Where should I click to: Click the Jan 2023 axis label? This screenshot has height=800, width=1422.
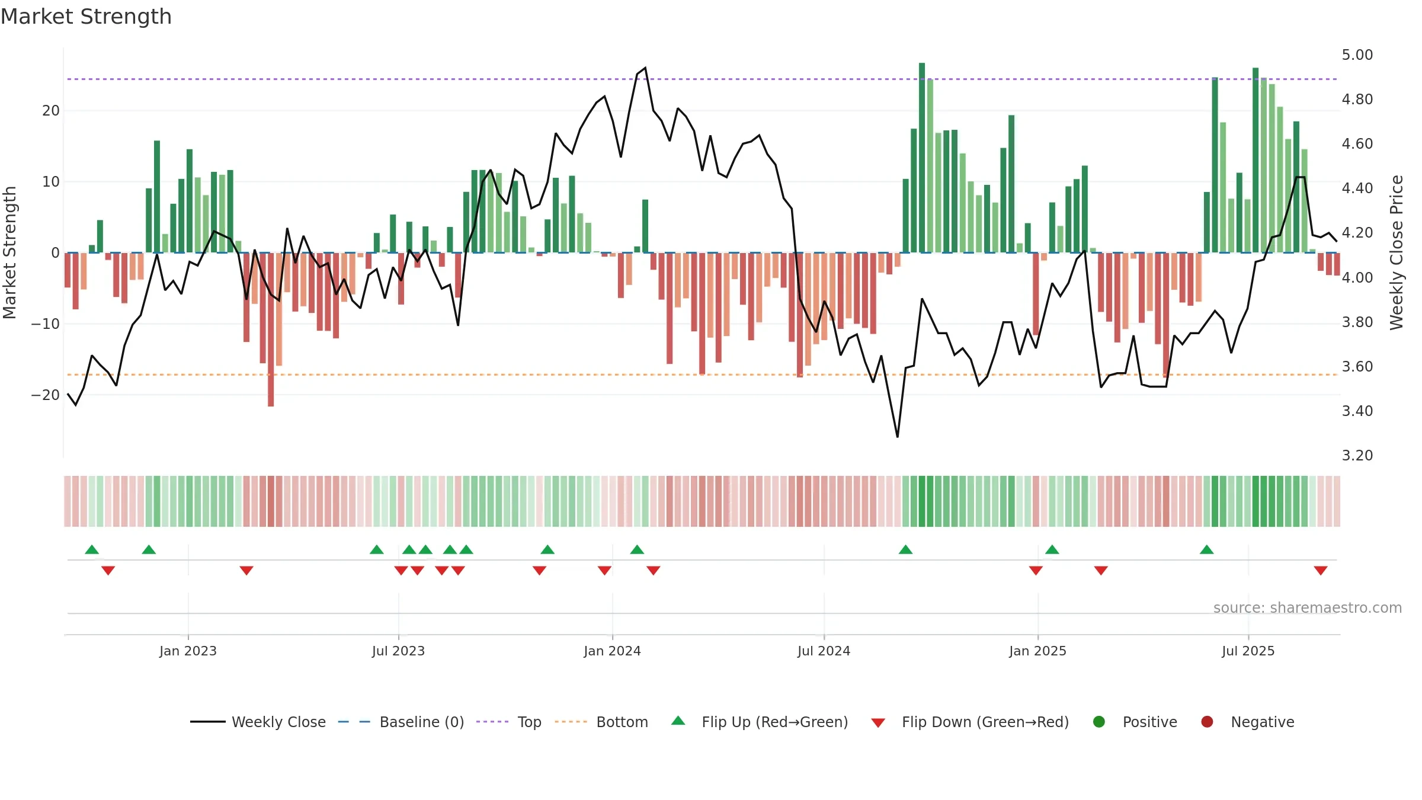pyautogui.click(x=188, y=651)
